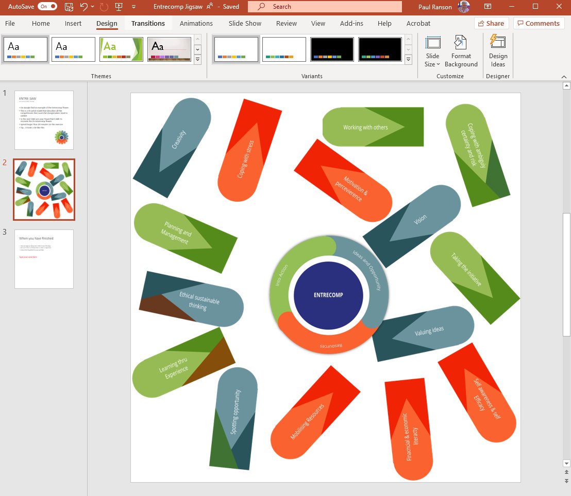Image resolution: width=571 pixels, height=496 pixels.
Task: Switch to the Transitions tab
Action: coord(148,23)
